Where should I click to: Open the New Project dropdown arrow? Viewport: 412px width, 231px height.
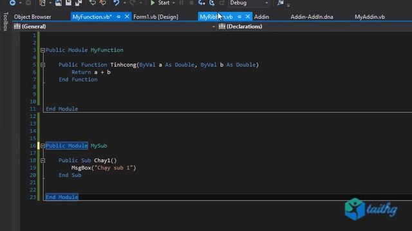click(x=50, y=3)
